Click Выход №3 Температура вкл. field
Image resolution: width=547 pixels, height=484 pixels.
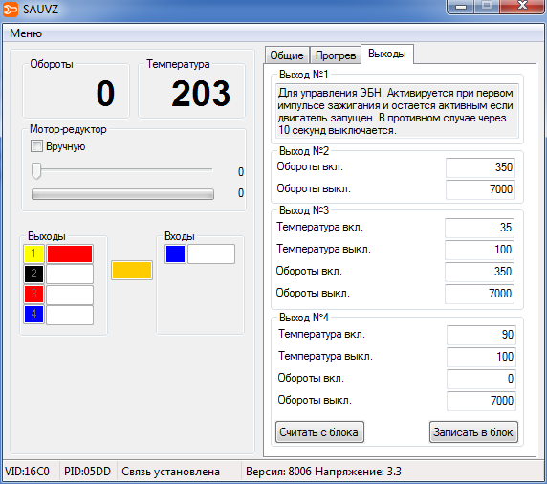[x=479, y=228]
